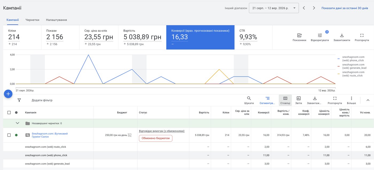
Task: Select the Сер. ціна за клік card
Action: (99, 37)
